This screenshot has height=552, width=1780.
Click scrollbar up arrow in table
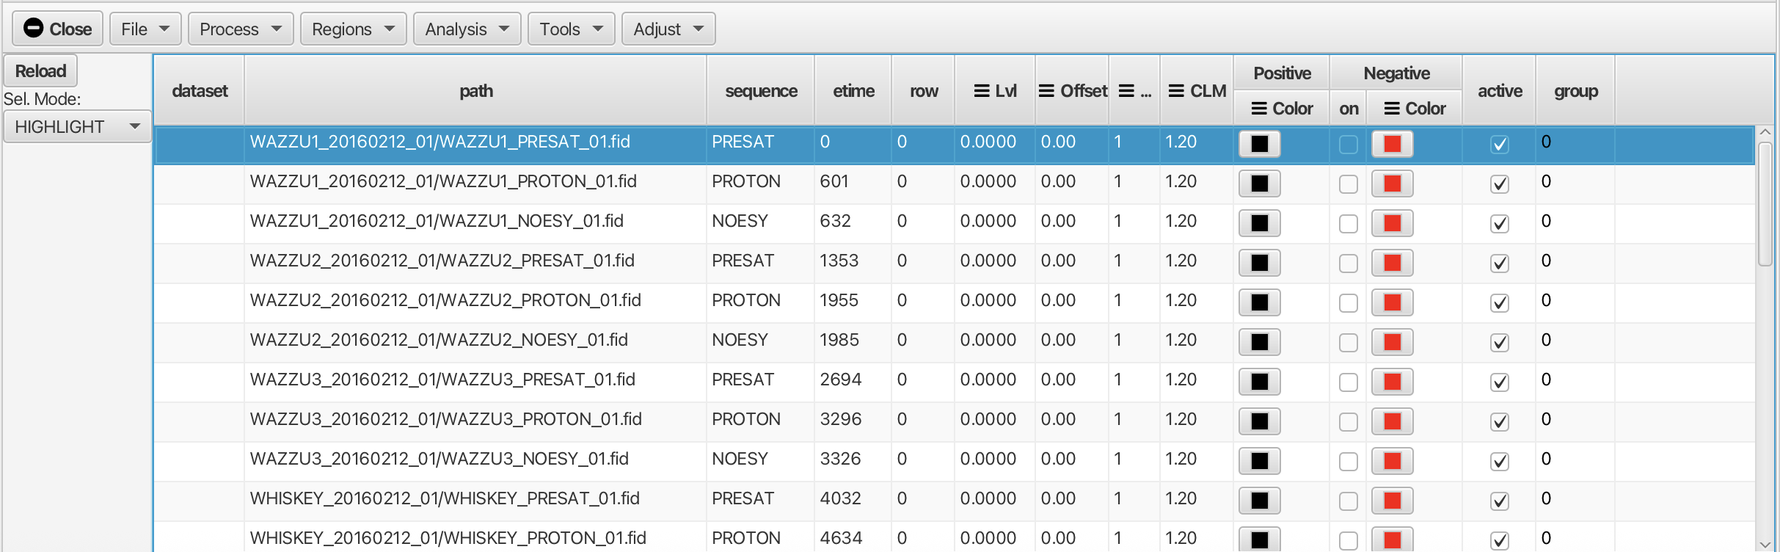(1765, 132)
